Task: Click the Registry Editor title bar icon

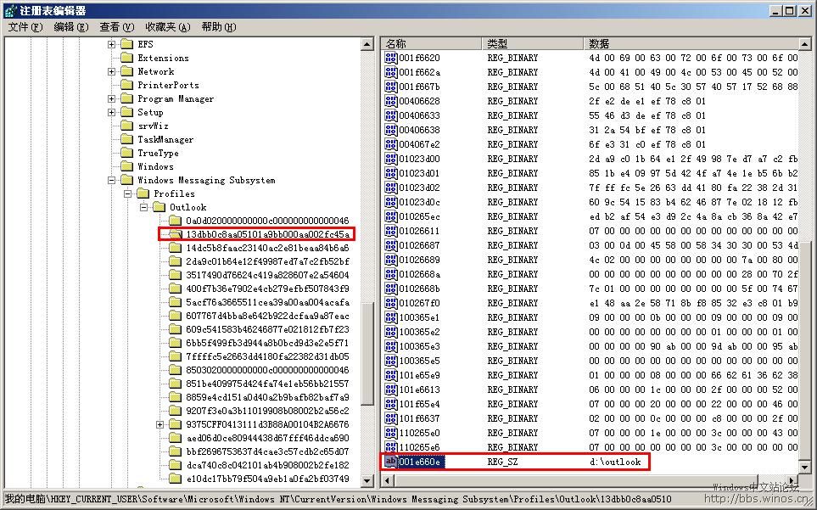Action: tap(10, 10)
